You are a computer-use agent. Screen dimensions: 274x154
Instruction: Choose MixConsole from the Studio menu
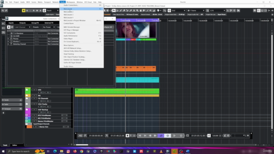[81, 9]
